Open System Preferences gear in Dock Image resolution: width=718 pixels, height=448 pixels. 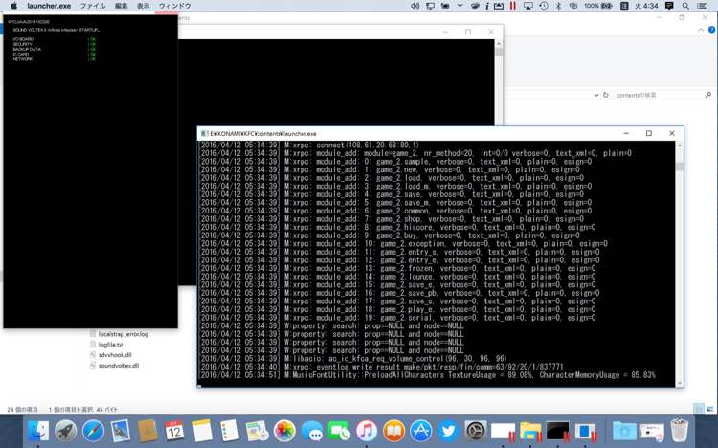click(475, 431)
